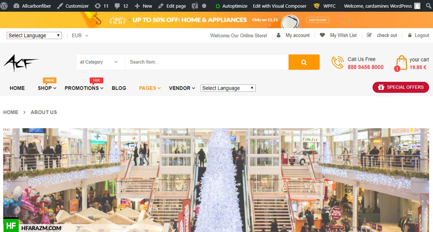Click the My account person icon
The image size is (433, 232).
tap(279, 35)
